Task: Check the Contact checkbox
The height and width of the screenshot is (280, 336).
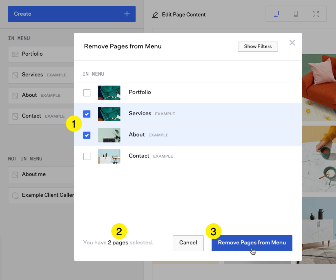Action: (87, 156)
